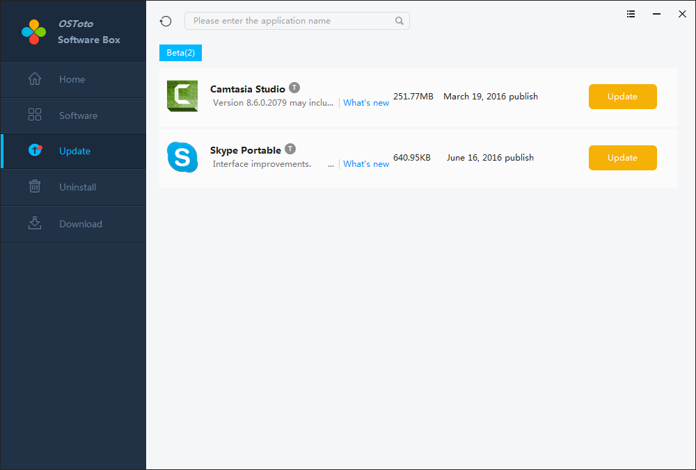696x470 pixels.
Task: Focus the application name search field
Action: [297, 21]
